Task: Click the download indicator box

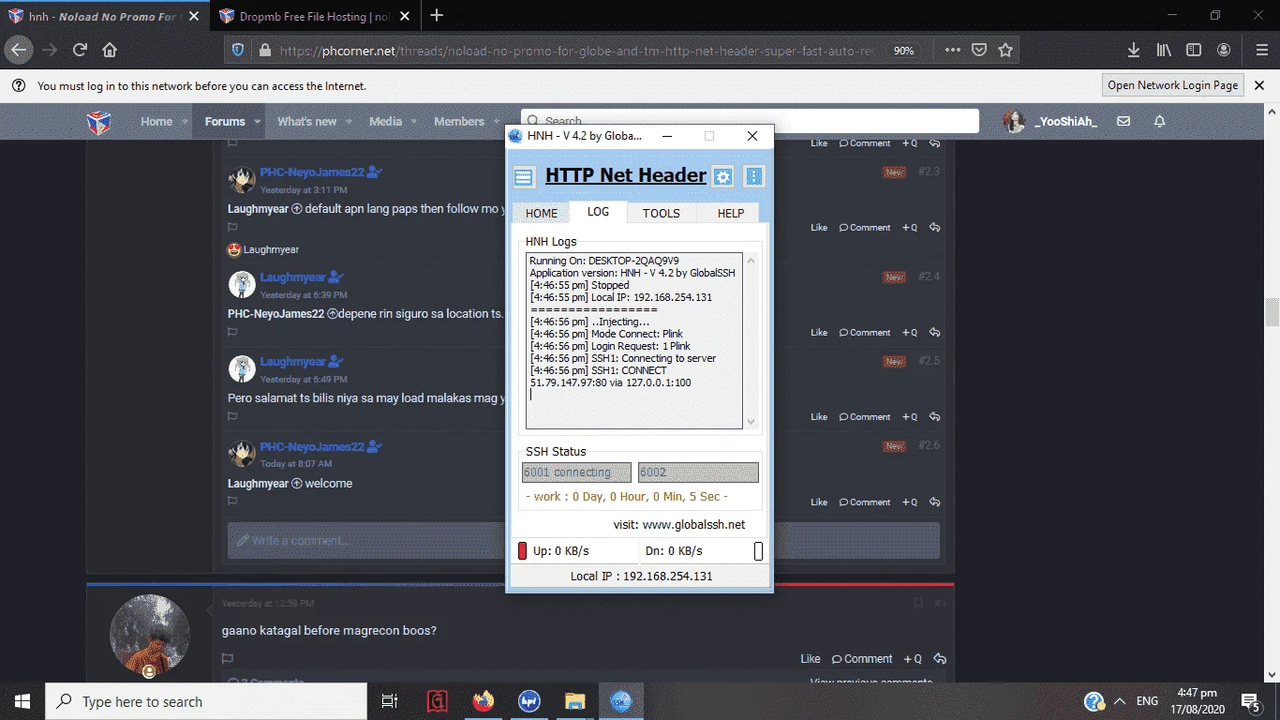Action: tap(759, 551)
